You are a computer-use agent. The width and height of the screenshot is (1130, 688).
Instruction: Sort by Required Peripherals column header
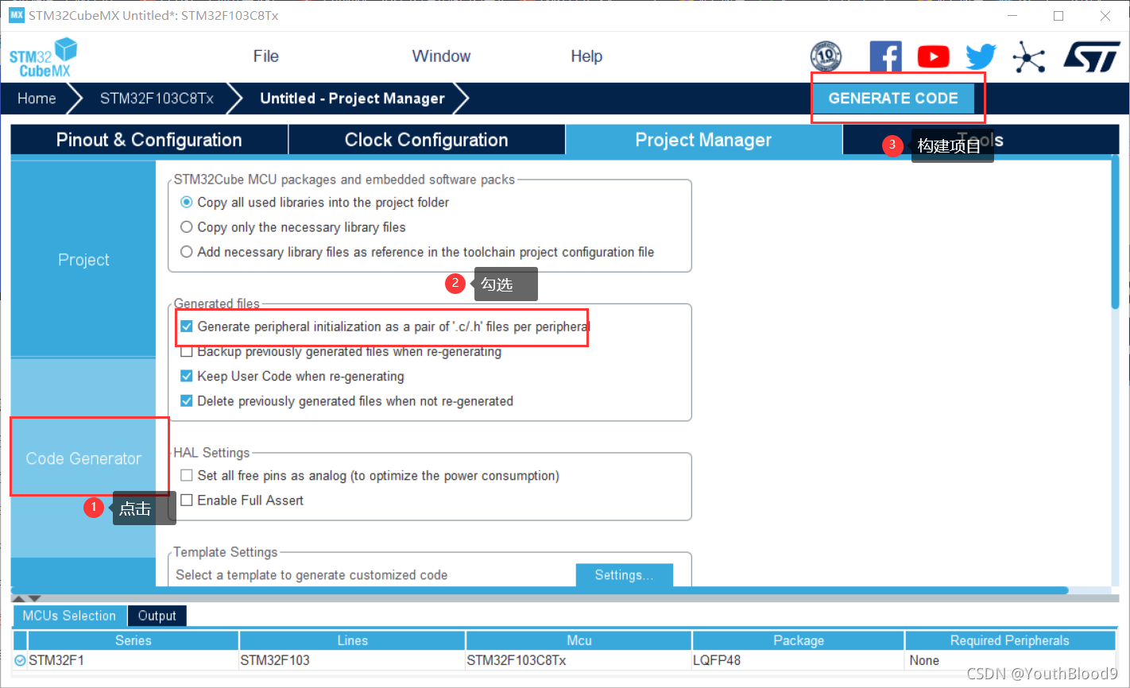(1010, 640)
